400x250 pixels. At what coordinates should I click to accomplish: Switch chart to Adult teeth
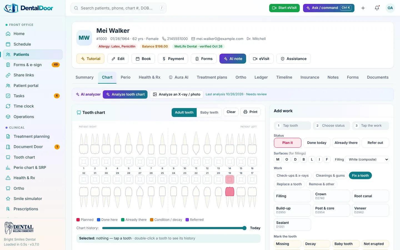click(184, 112)
